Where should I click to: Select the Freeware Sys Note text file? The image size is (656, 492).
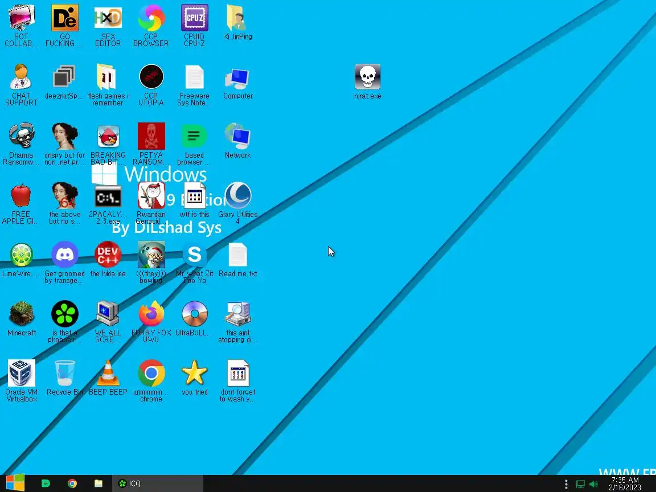[x=195, y=77]
